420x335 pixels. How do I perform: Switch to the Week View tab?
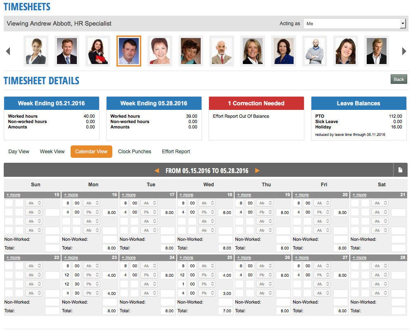(x=52, y=151)
